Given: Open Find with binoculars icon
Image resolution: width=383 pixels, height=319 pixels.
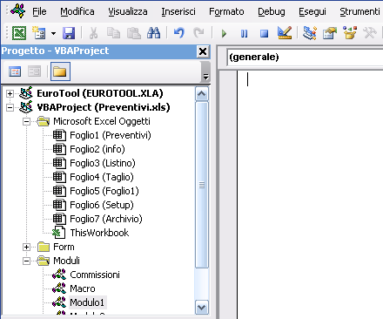Looking at the screenshot, I should [x=153, y=33].
